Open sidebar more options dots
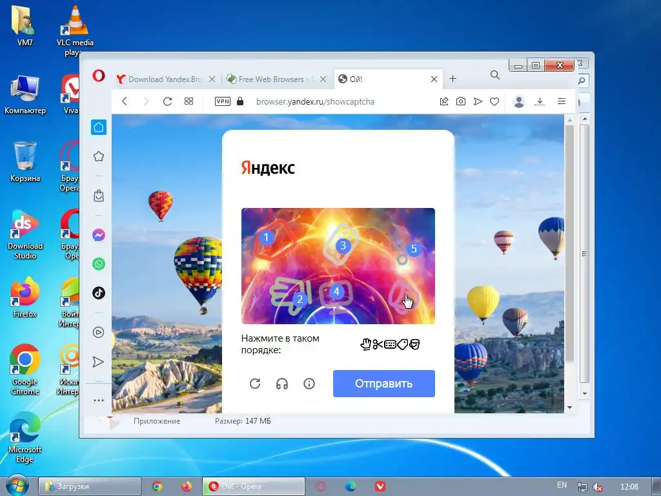 click(99, 400)
